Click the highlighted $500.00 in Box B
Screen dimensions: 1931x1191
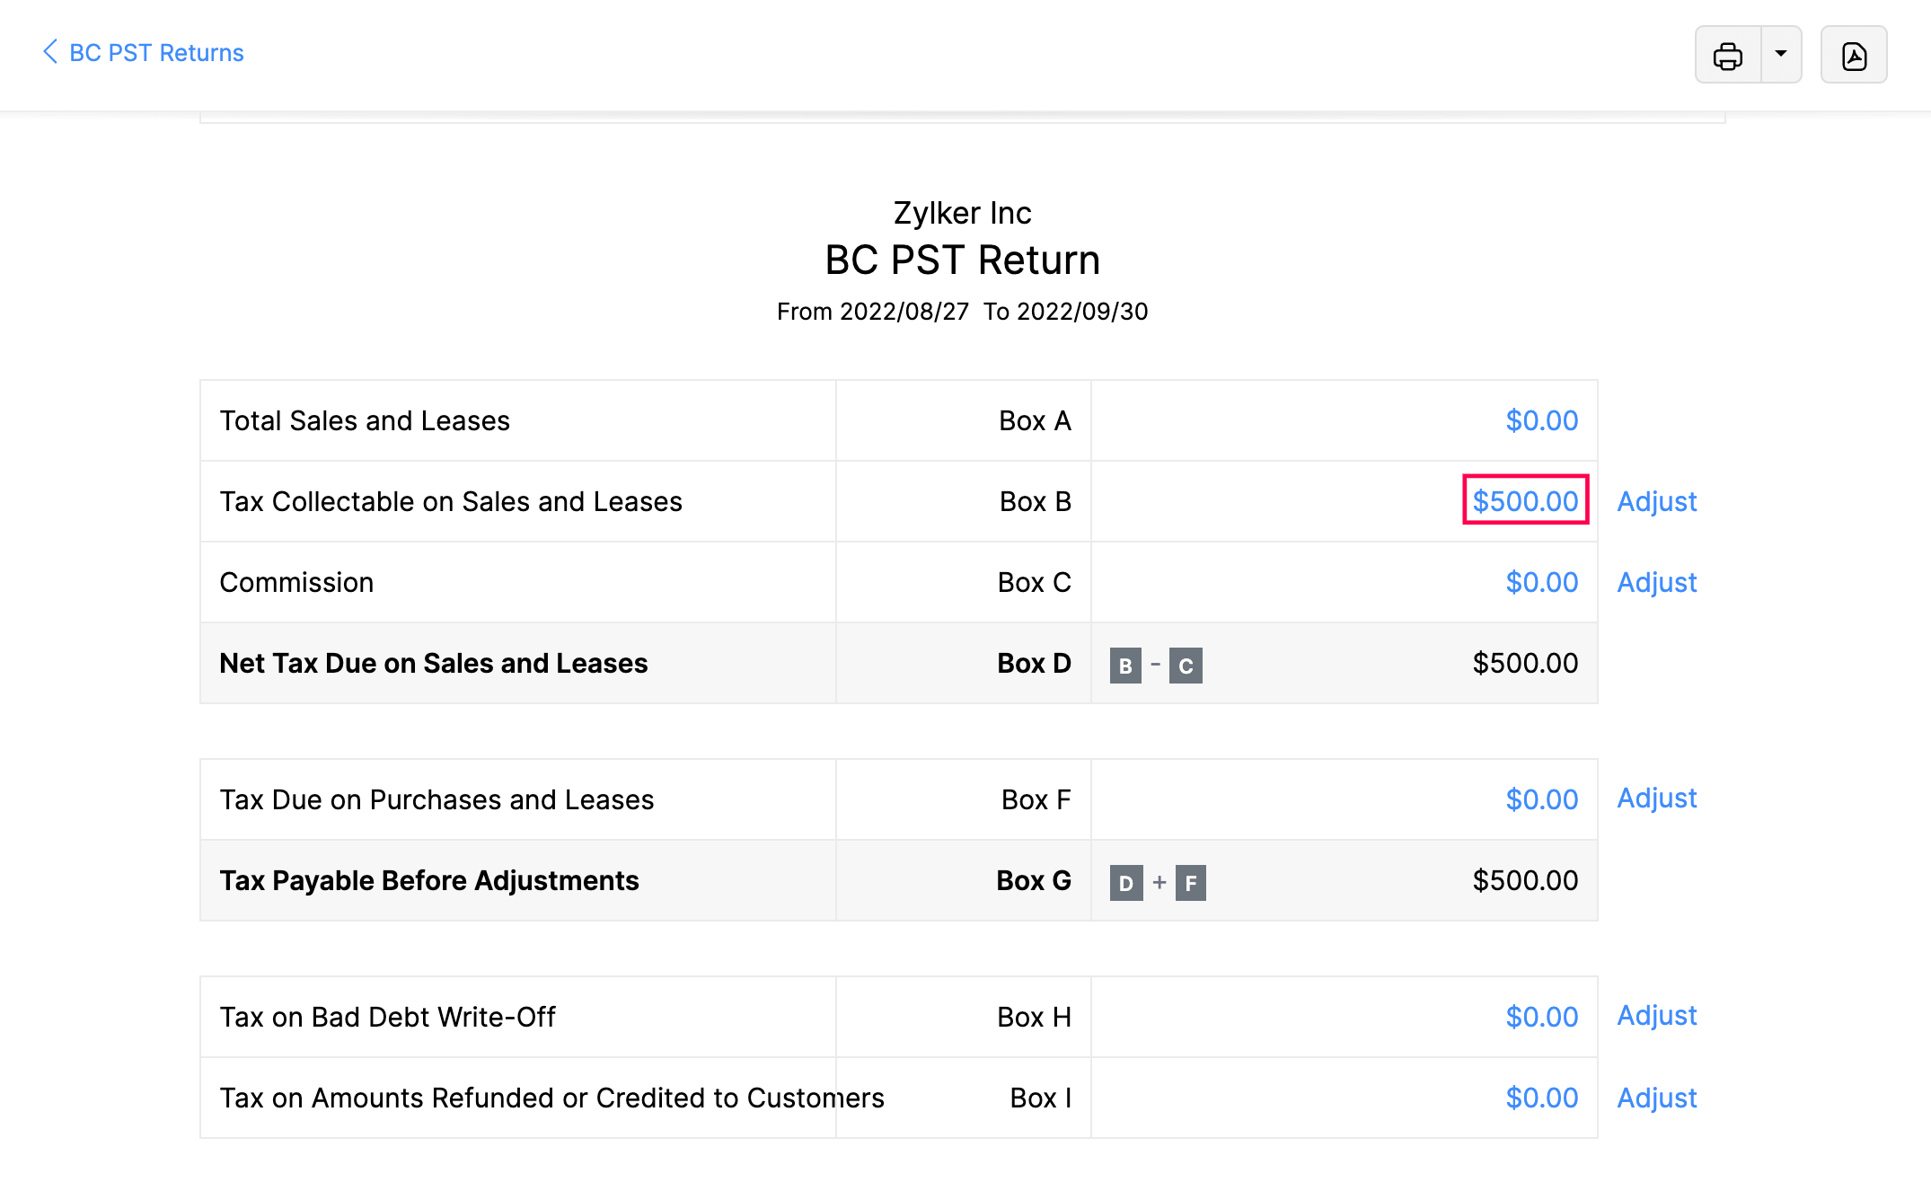1524,501
